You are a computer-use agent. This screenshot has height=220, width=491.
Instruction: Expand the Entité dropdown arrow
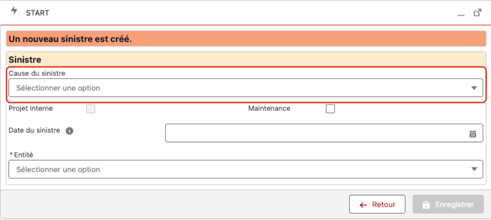pyautogui.click(x=474, y=169)
